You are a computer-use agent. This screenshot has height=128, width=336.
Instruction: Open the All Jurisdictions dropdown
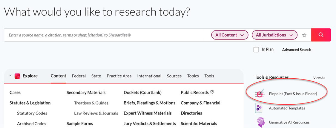point(274,35)
